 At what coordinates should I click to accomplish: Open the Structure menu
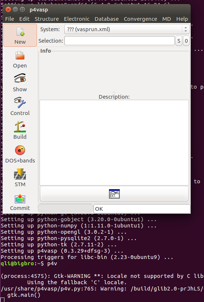[47, 19]
